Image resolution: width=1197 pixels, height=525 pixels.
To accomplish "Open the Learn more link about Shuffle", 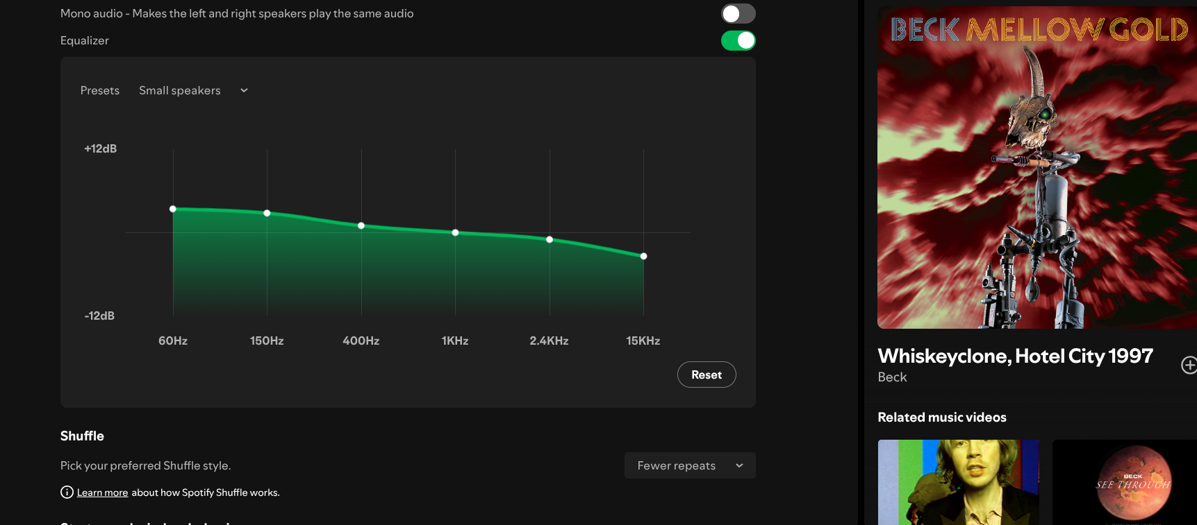I will tap(102, 492).
